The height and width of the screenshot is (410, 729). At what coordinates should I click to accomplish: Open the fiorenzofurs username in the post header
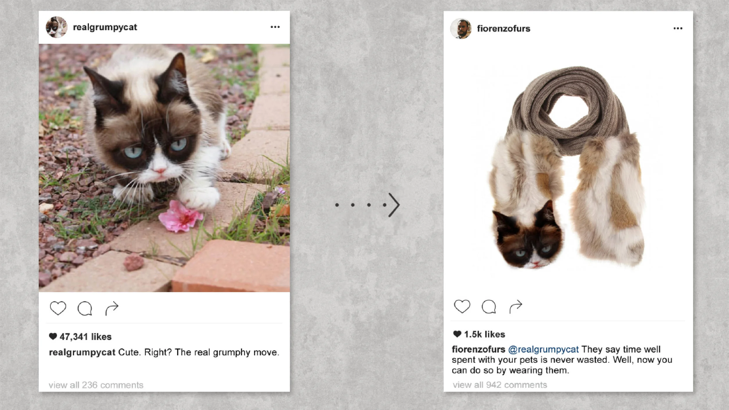point(504,29)
